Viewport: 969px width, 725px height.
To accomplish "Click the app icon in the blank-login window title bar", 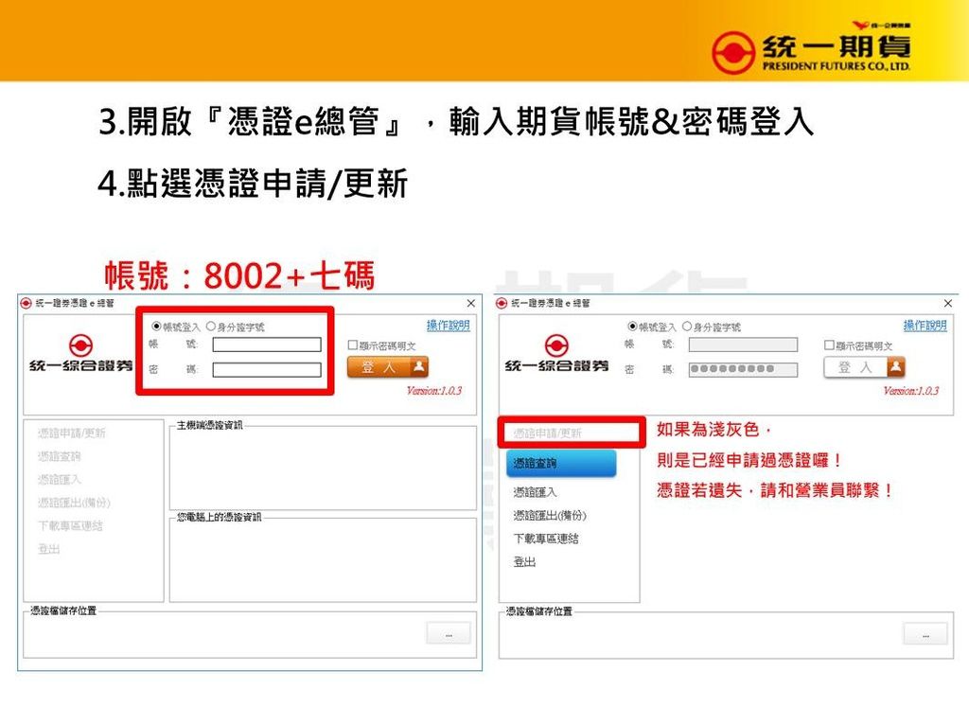I will point(26,303).
